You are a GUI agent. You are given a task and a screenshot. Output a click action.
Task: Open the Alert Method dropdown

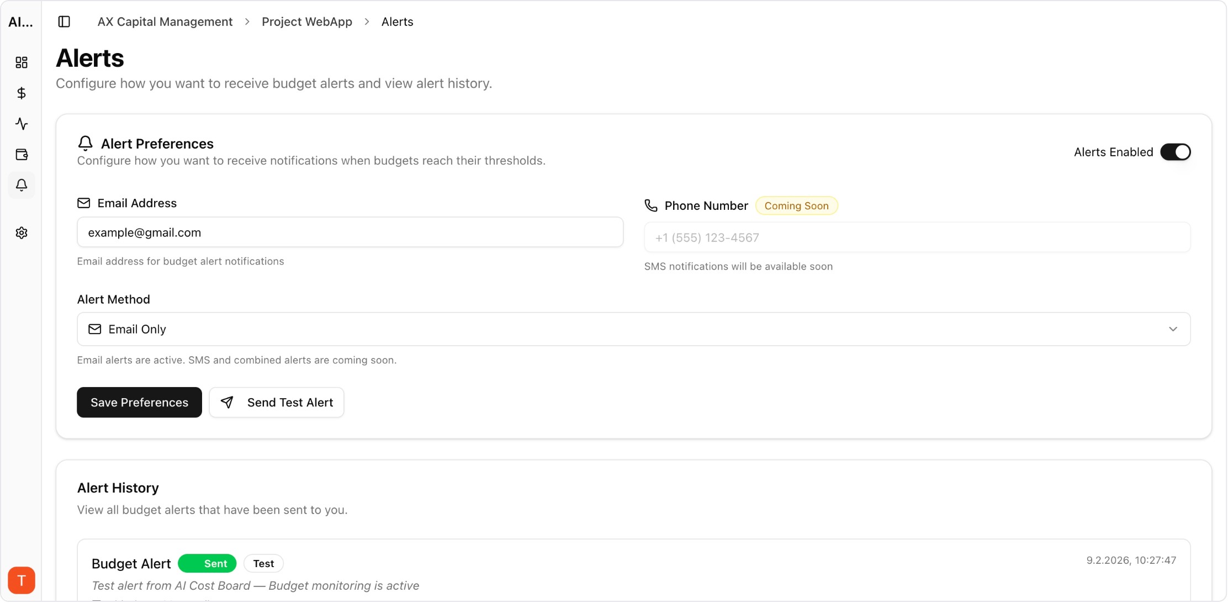pyautogui.click(x=633, y=329)
